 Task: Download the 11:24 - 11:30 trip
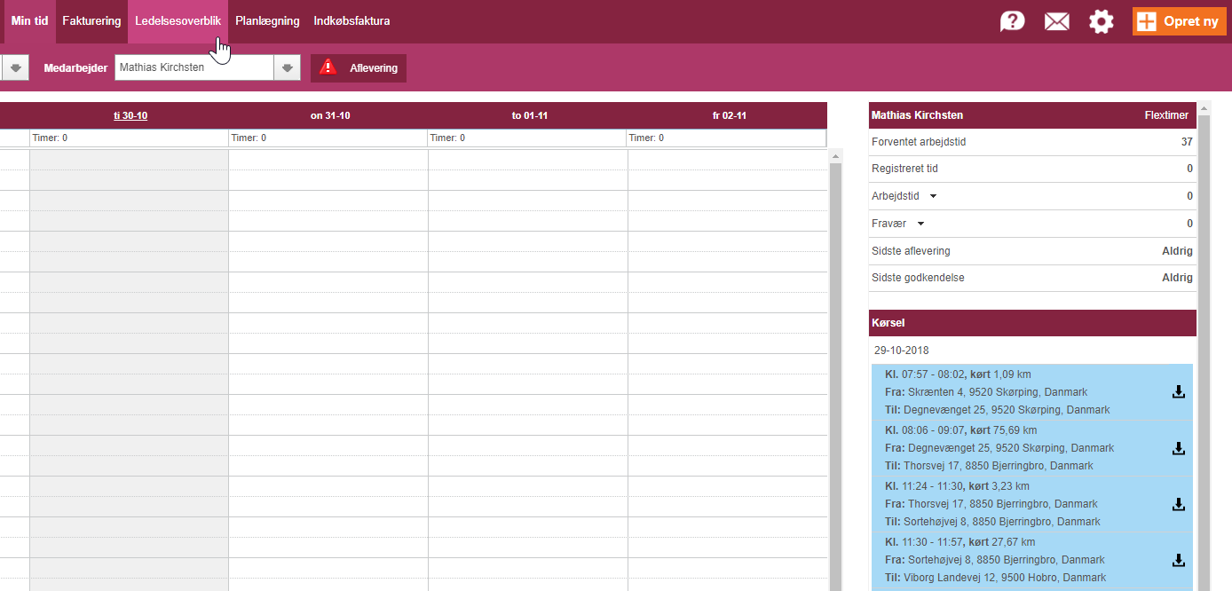pos(1179,504)
